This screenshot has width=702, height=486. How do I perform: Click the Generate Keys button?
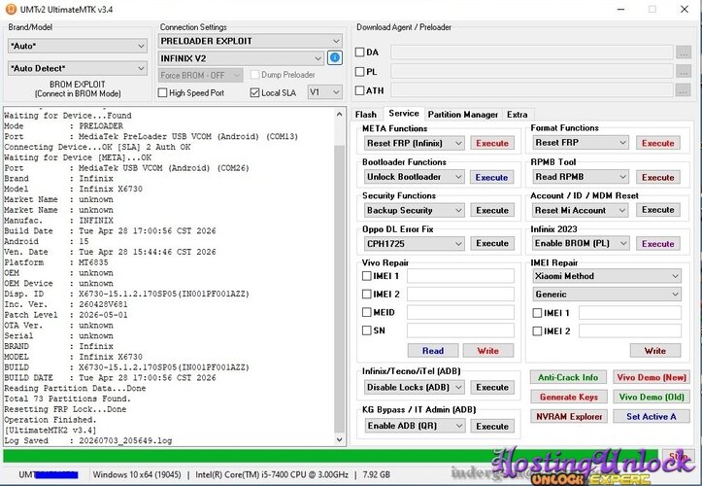pos(569,397)
